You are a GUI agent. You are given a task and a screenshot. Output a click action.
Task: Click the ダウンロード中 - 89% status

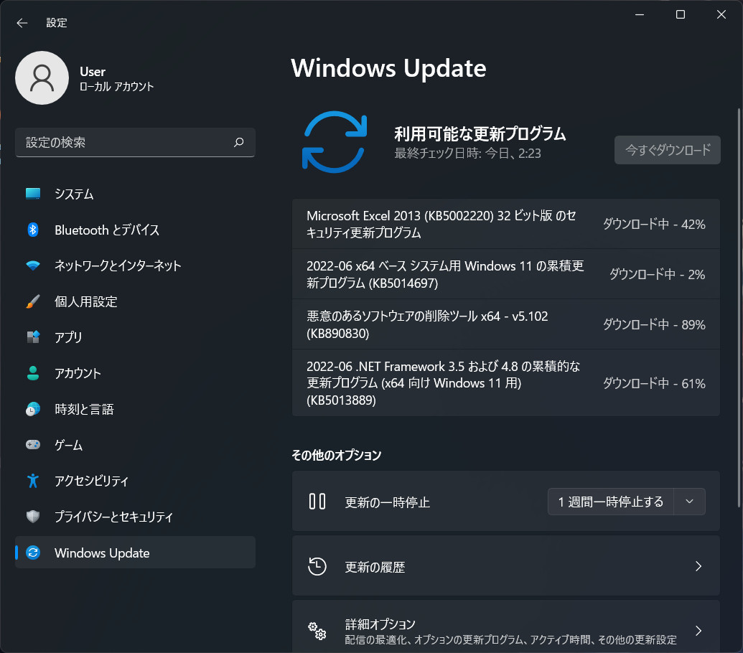[x=654, y=324]
